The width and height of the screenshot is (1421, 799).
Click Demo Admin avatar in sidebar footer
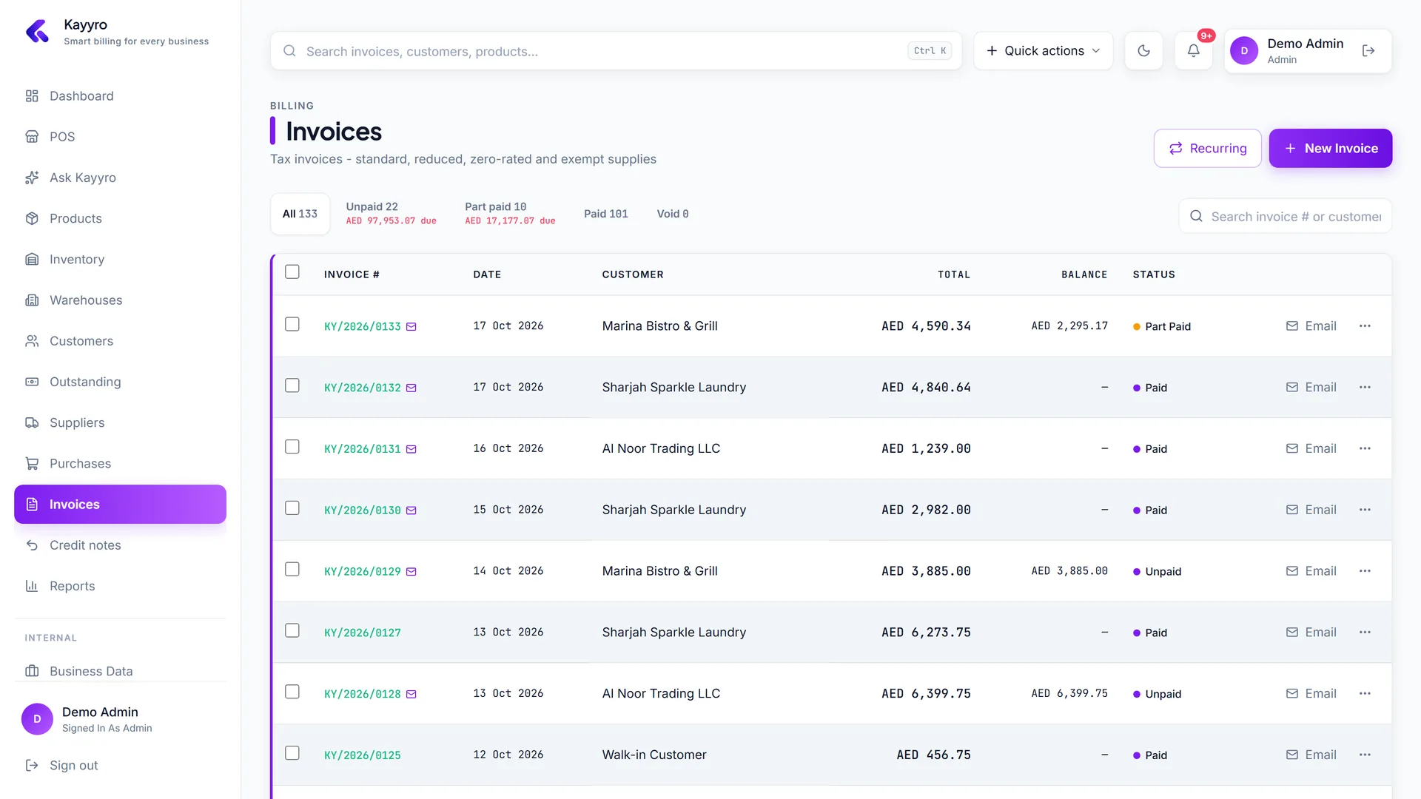[x=37, y=719]
